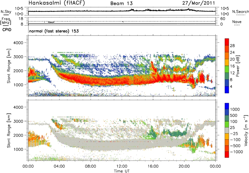Click the 12:00 time axis tick label
Viewport: 249px width, 173px height.
122,166
